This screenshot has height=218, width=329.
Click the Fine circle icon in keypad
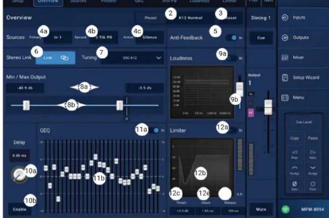313,184
